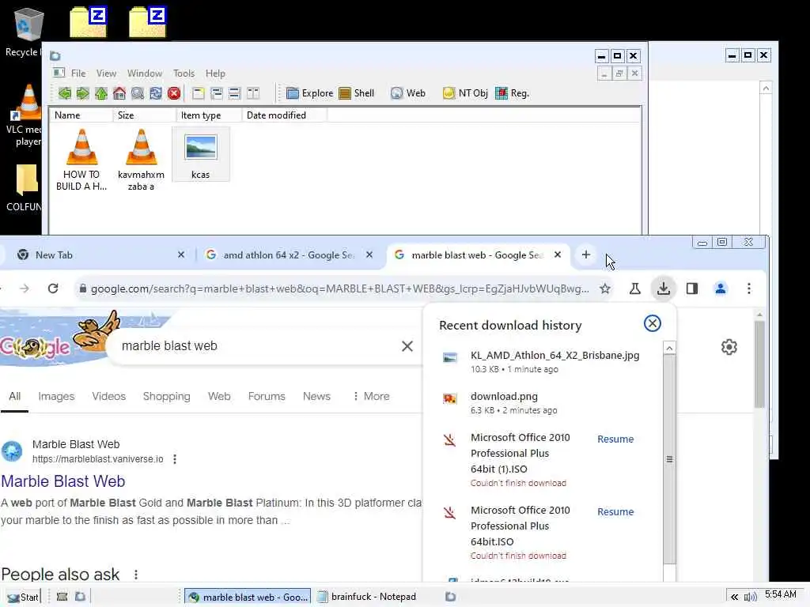
Task: Click the red stop icon in file manager
Action: [174, 93]
